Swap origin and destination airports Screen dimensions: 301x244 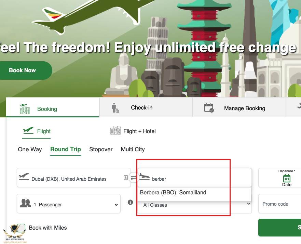[134, 177]
